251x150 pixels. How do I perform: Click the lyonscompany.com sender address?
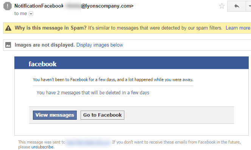[x=107, y=6]
